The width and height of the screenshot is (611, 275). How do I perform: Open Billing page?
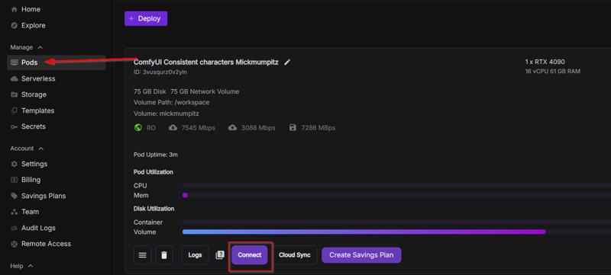(x=31, y=180)
